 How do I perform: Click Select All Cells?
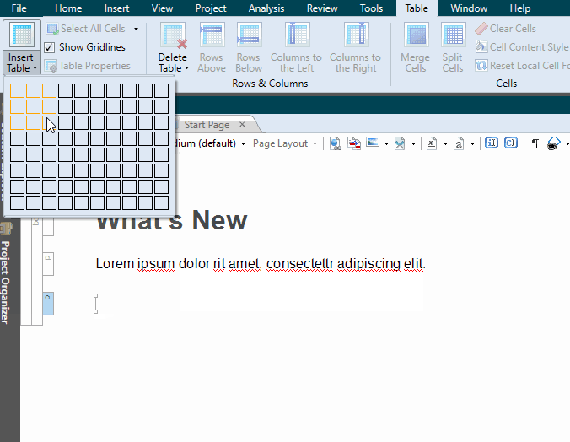coord(87,29)
